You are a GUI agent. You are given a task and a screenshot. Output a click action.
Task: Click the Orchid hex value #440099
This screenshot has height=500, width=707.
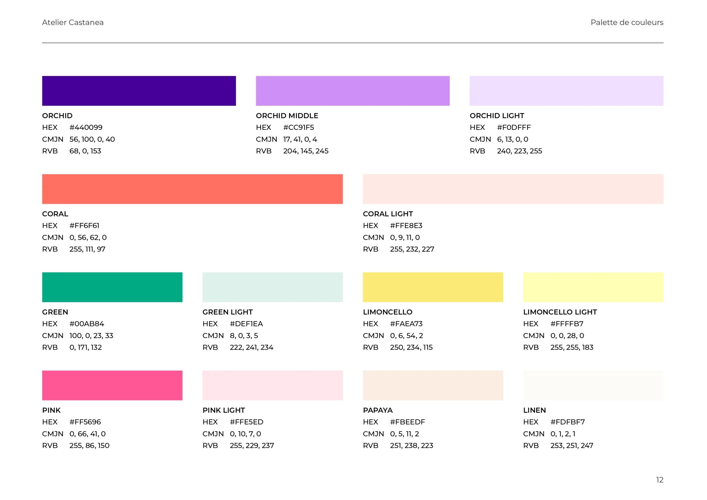coord(86,127)
